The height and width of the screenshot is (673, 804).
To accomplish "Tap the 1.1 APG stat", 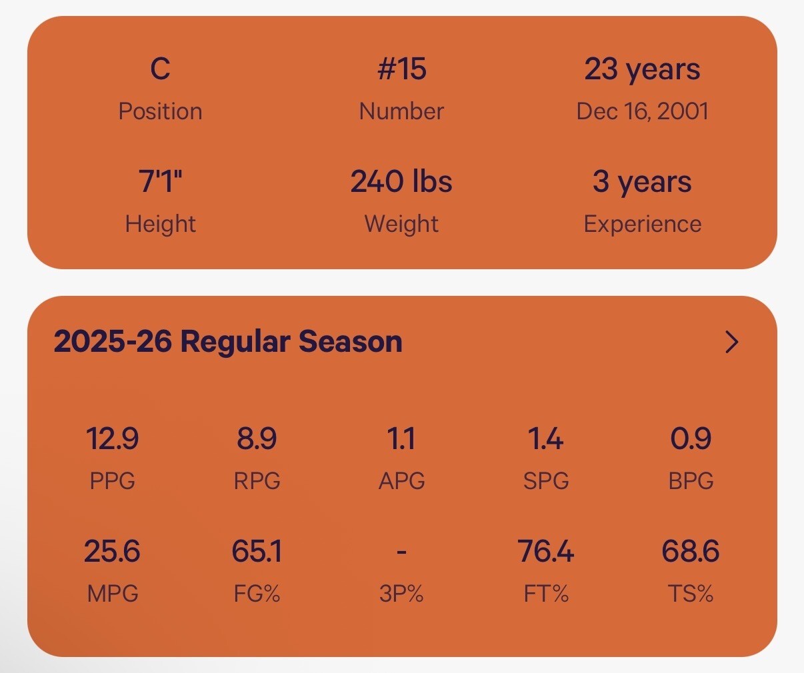I will pyautogui.click(x=401, y=458).
